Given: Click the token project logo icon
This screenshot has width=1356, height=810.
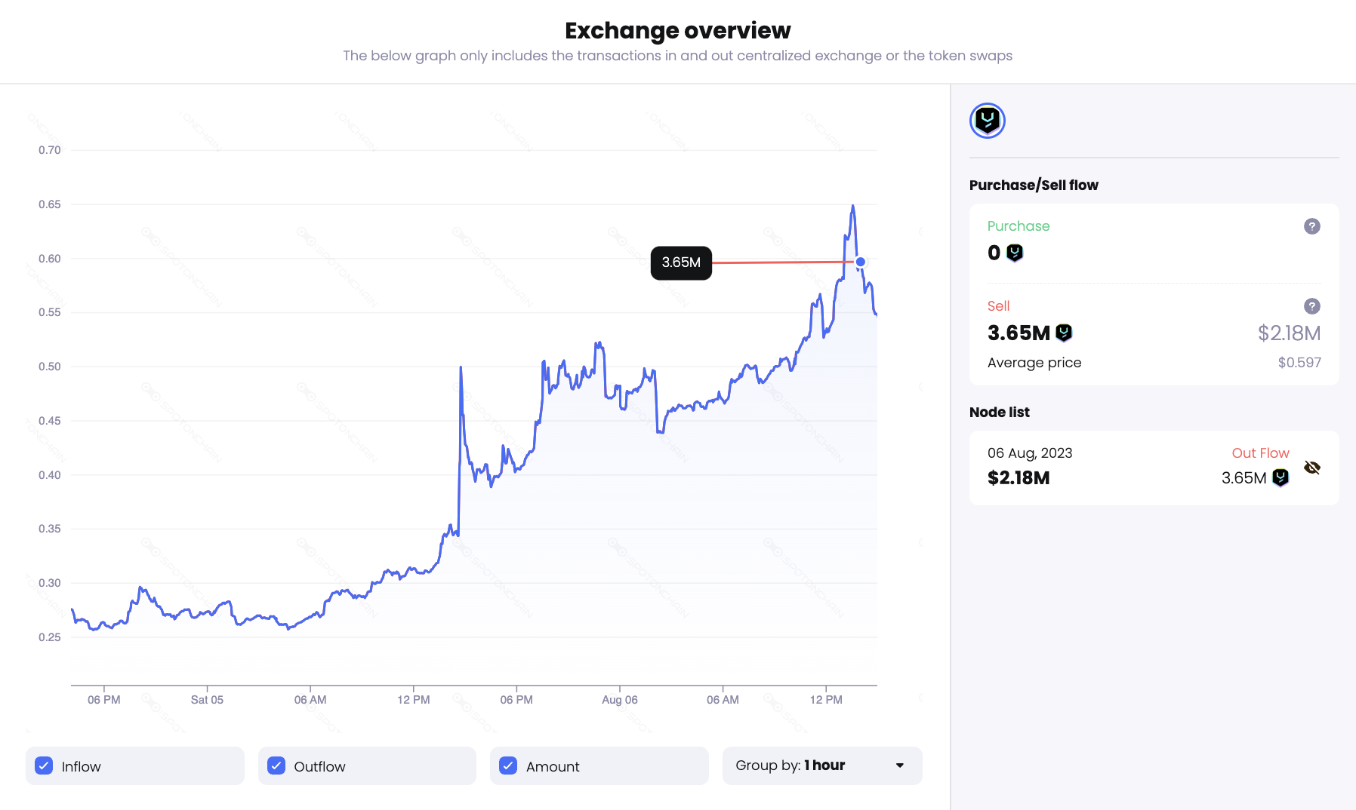Looking at the screenshot, I should coord(987,120).
